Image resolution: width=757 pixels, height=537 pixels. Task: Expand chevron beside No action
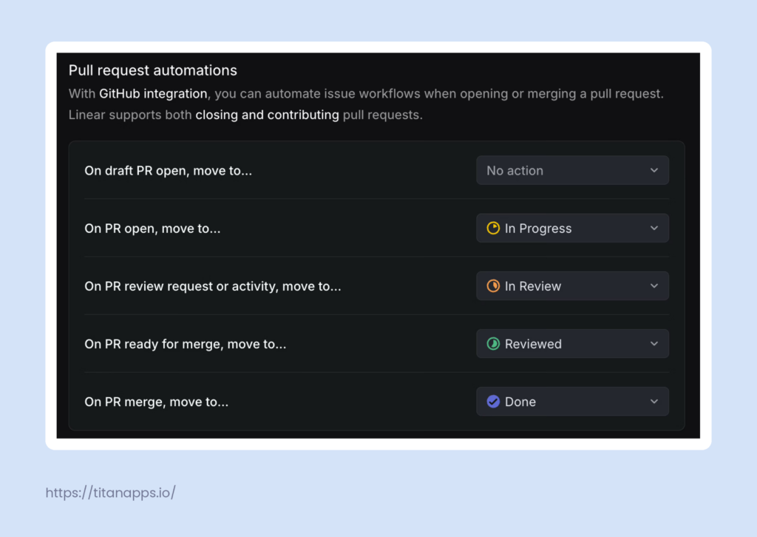point(654,170)
